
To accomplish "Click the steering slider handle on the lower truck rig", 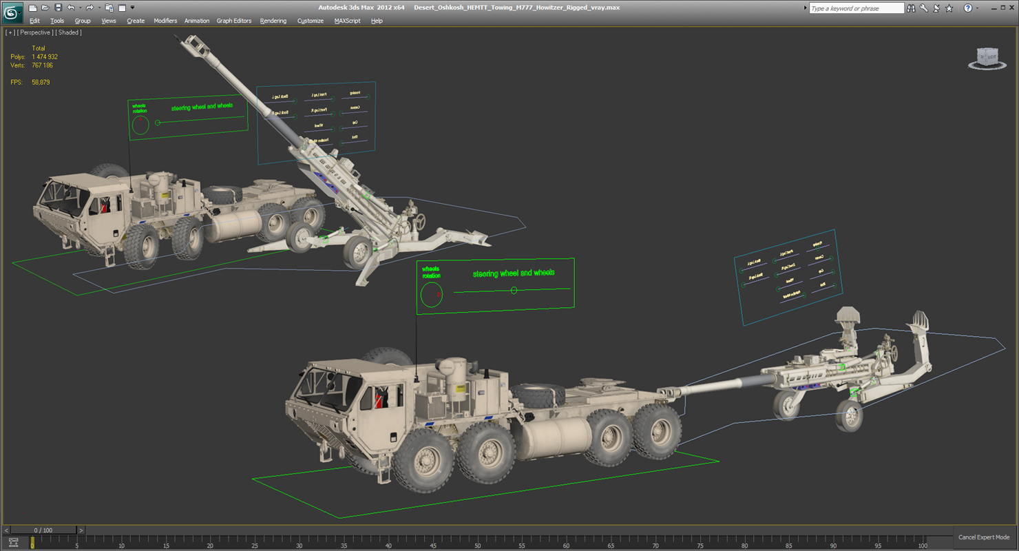I will 514,291.
